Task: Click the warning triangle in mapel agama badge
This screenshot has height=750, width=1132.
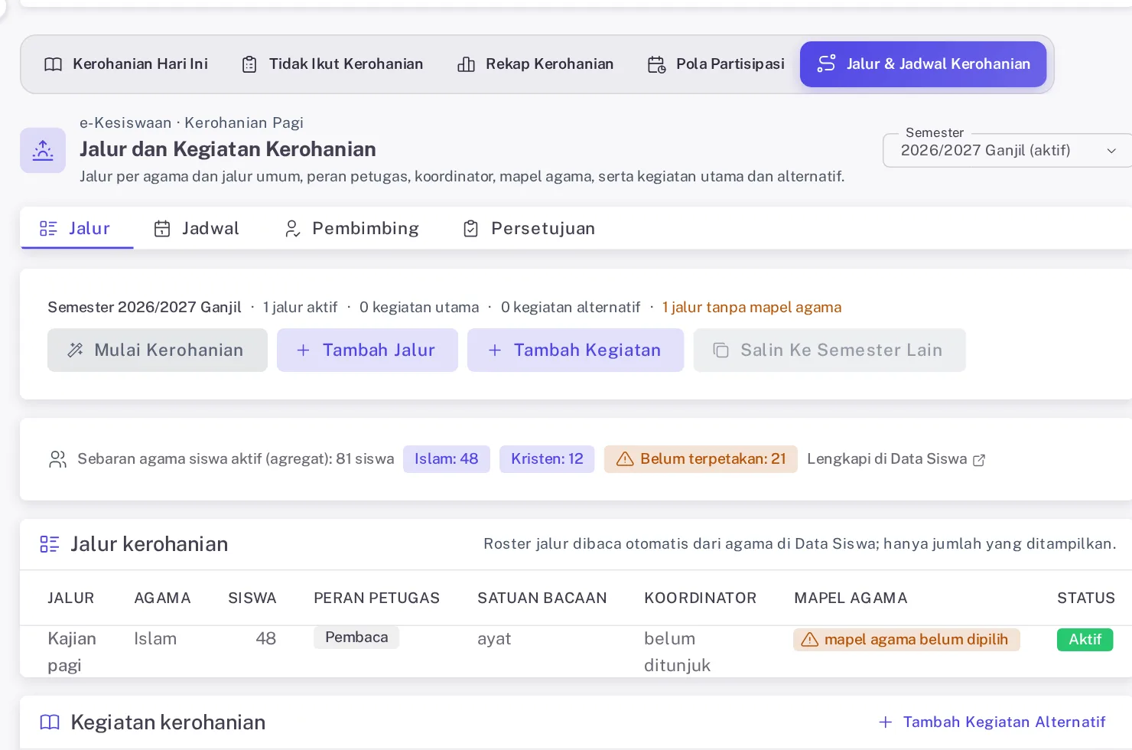Action: (x=810, y=640)
